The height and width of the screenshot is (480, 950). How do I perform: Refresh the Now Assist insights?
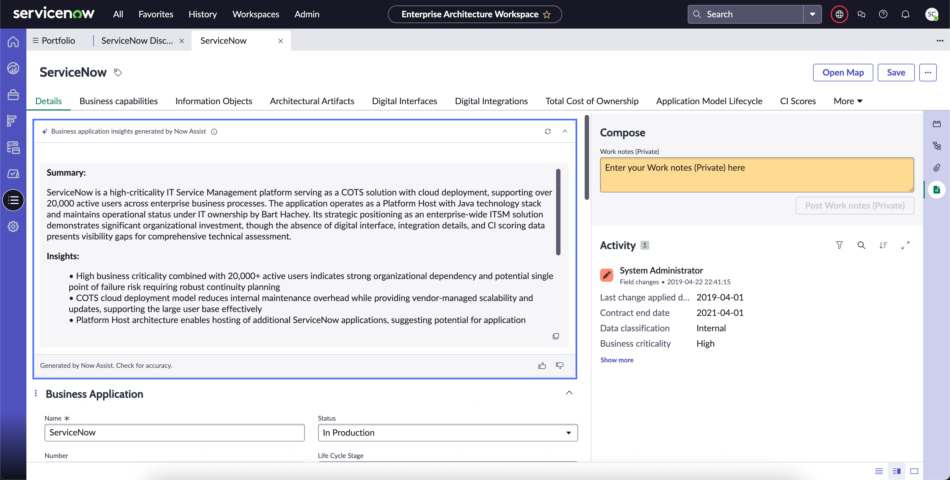(548, 131)
